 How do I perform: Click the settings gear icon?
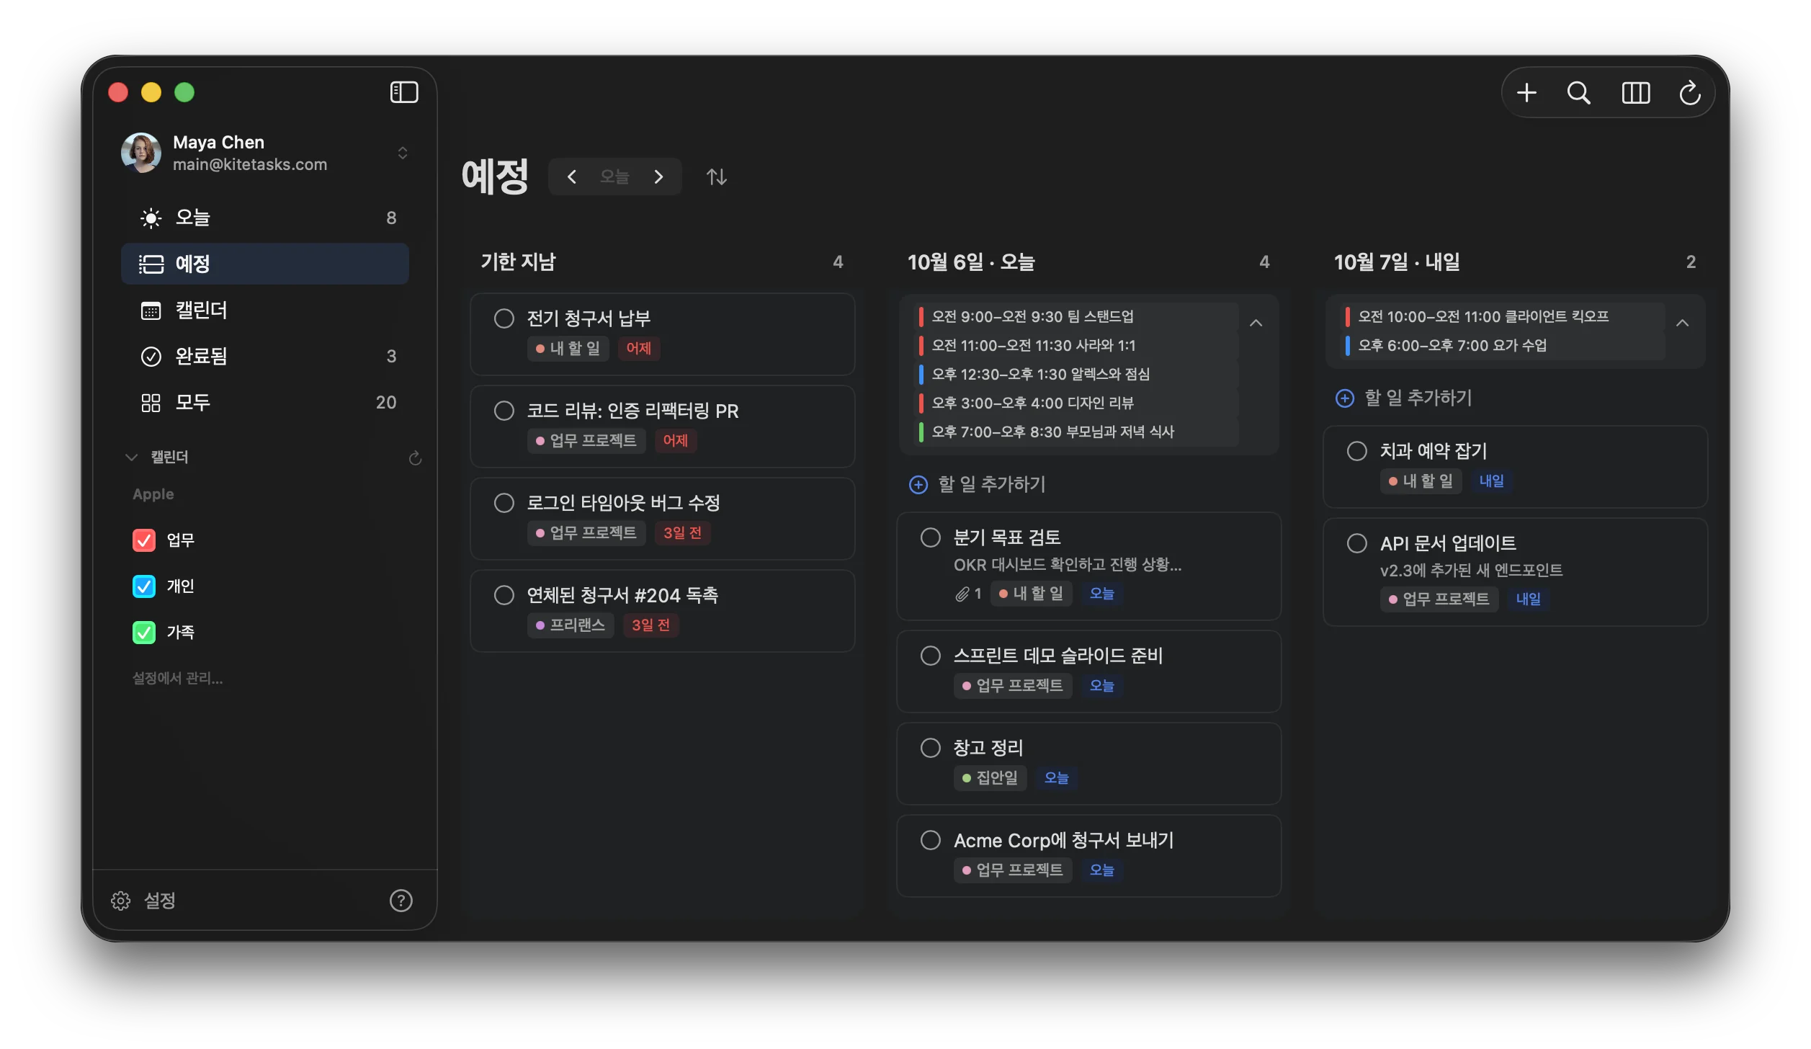pyautogui.click(x=120, y=901)
